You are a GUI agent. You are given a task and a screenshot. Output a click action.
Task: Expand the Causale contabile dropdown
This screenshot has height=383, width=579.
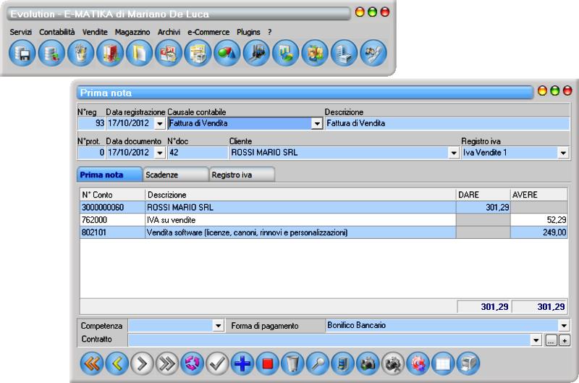coord(316,124)
